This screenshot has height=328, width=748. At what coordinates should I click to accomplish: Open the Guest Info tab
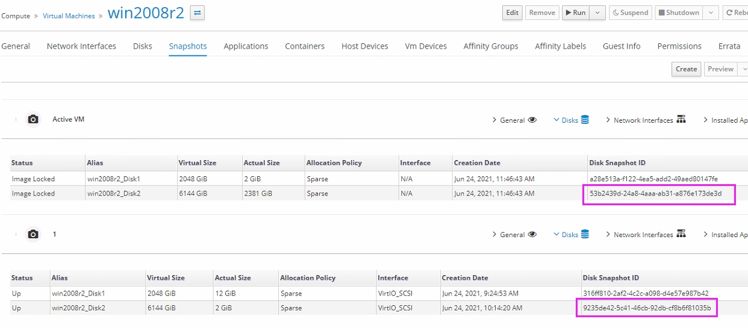(622, 46)
